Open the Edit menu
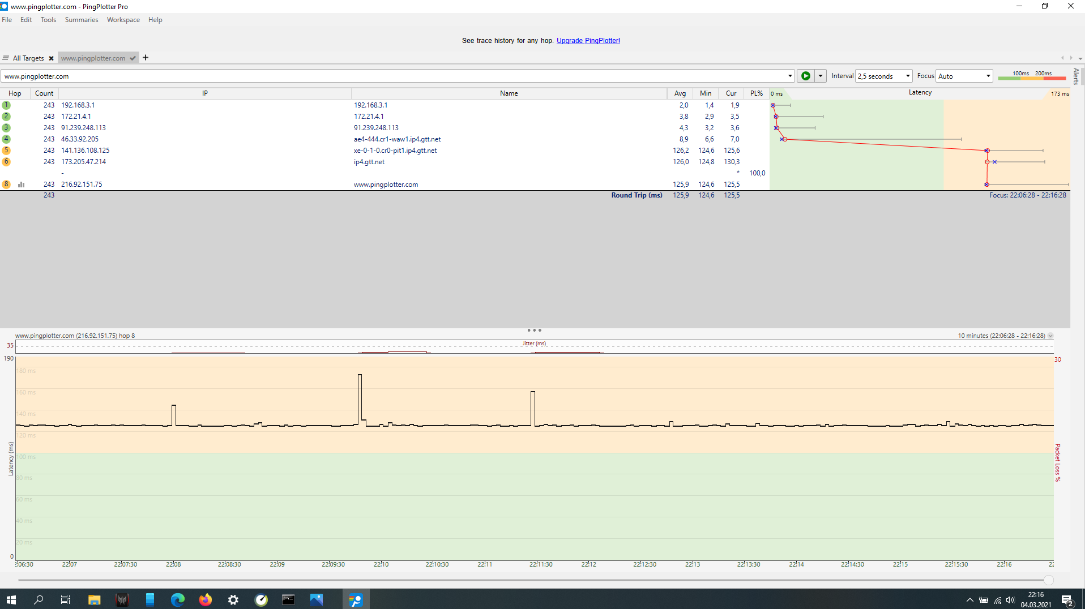 pyautogui.click(x=26, y=20)
